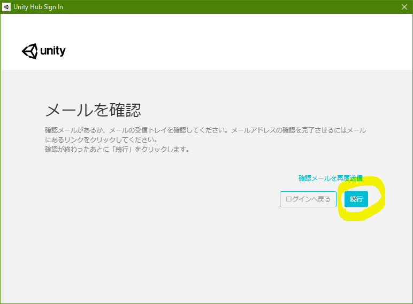
Task: Click the 続行 (Continue) button
Action: (356, 199)
